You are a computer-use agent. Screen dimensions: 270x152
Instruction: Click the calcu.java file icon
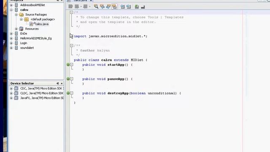point(31,24)
